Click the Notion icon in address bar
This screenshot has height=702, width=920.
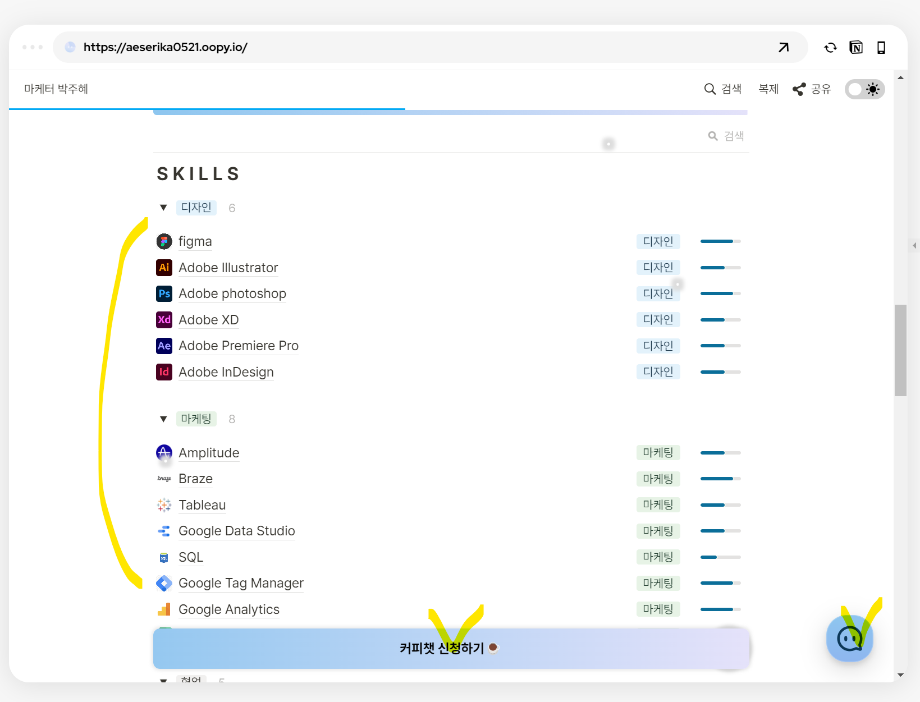(856, 48)
